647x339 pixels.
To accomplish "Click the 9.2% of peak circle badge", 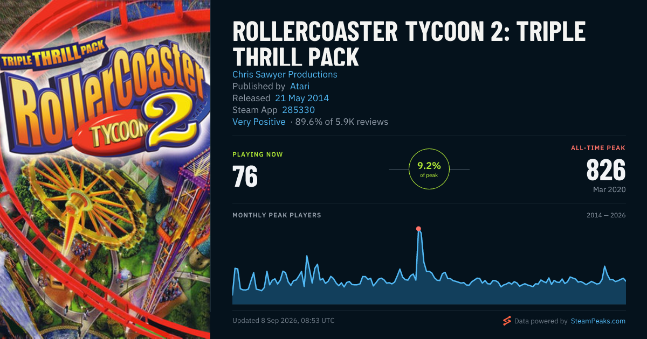I will click(429, 169).
